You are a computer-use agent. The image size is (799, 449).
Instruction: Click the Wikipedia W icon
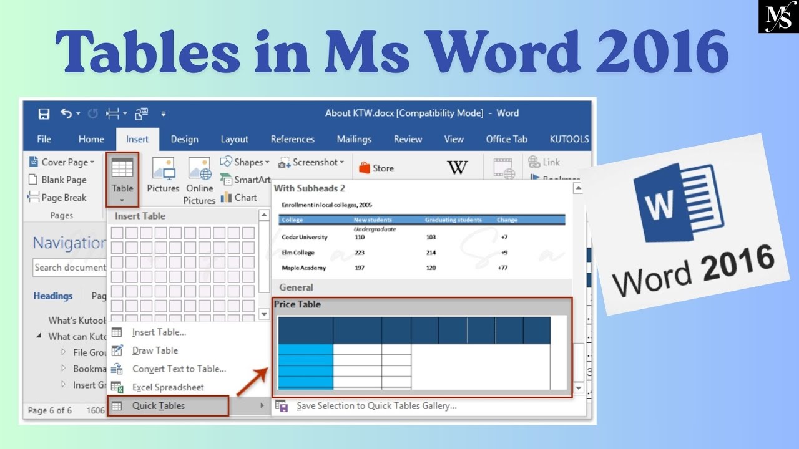[x=458, y=167]
